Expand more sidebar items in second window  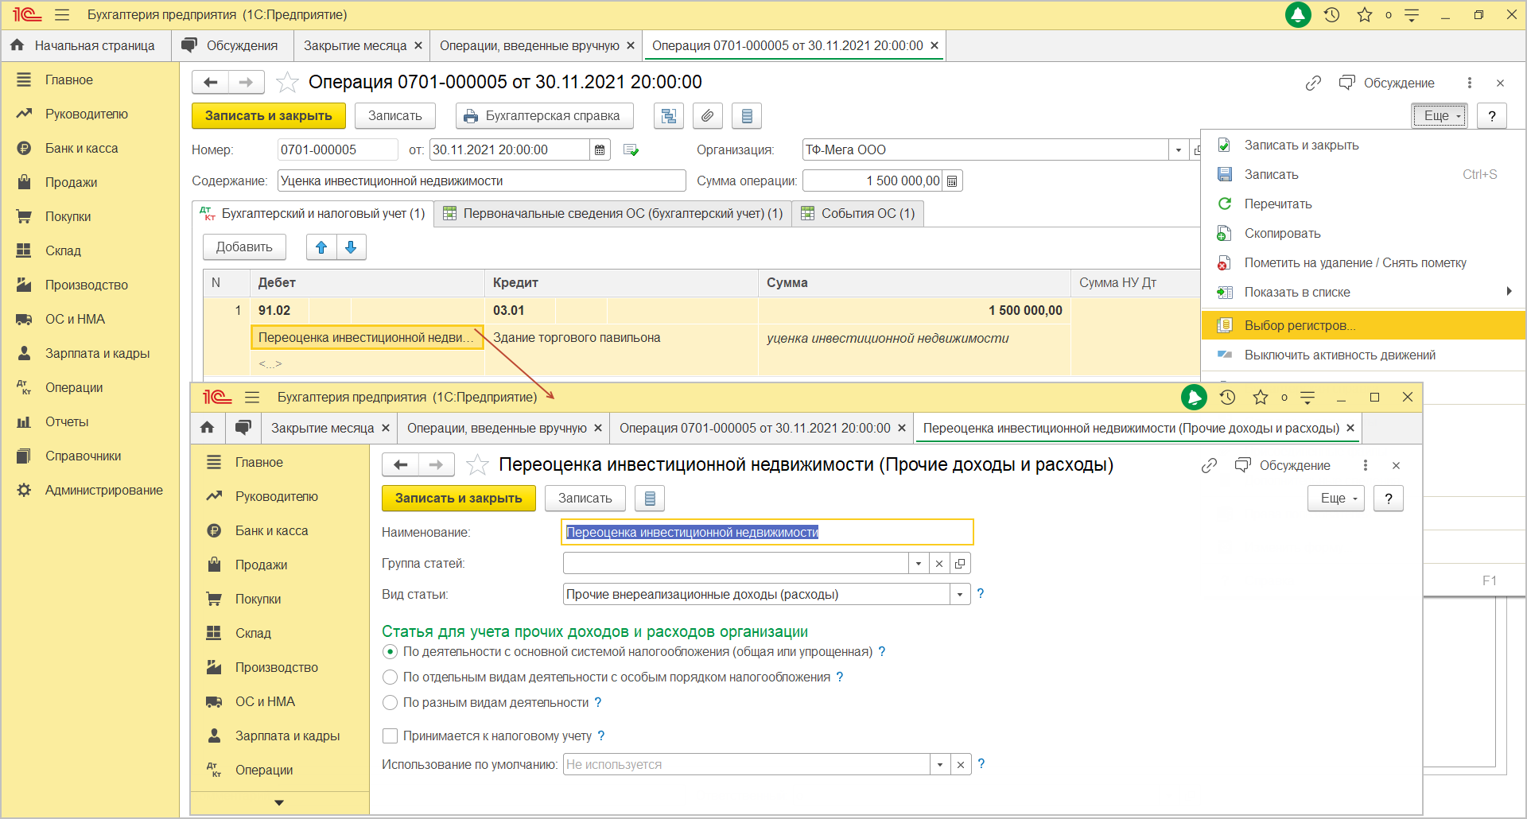click(279, 803)
